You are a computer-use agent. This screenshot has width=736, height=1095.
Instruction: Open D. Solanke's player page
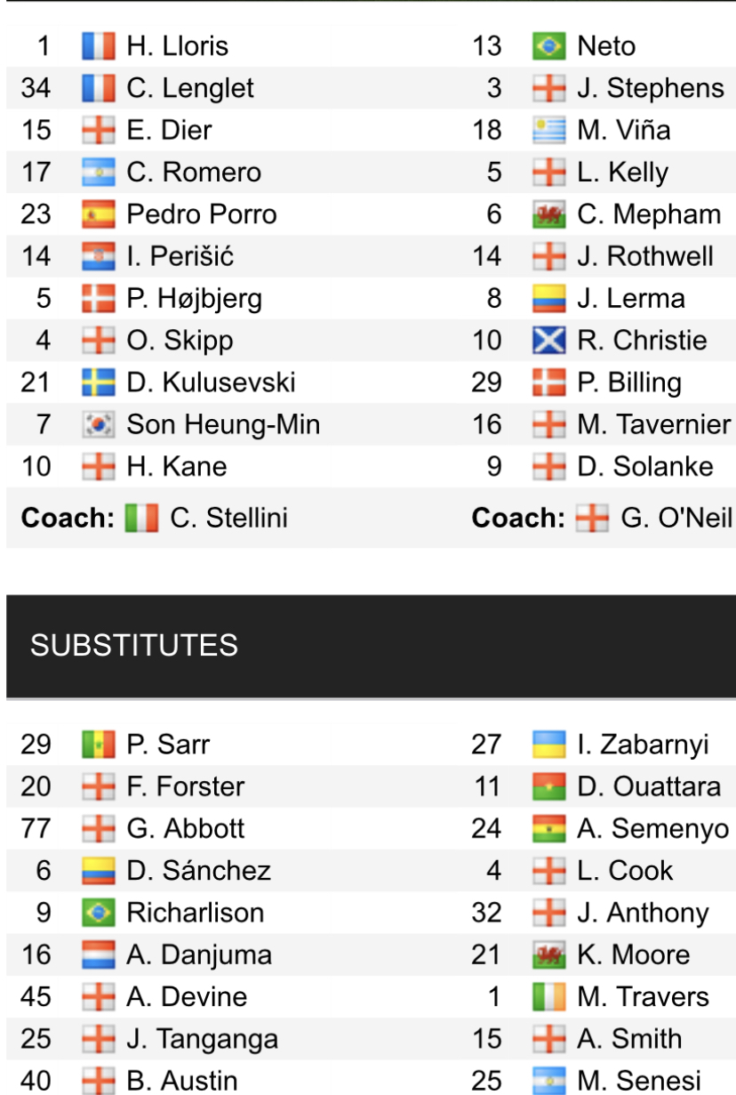click(x=644, y=467)
